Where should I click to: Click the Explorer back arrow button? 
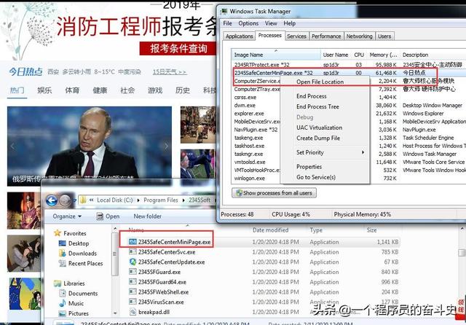52,200
